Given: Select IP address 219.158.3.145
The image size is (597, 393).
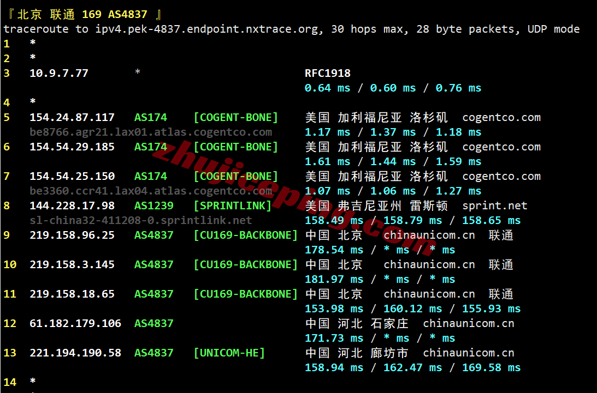Looking at the screenshot, I should pyautogui.click(x=72, y=264).
